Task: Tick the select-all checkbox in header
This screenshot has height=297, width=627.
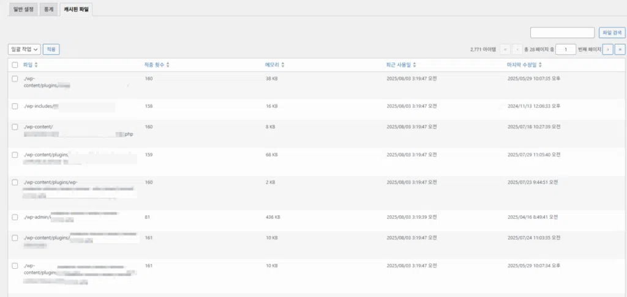Action: pos(15,65)
